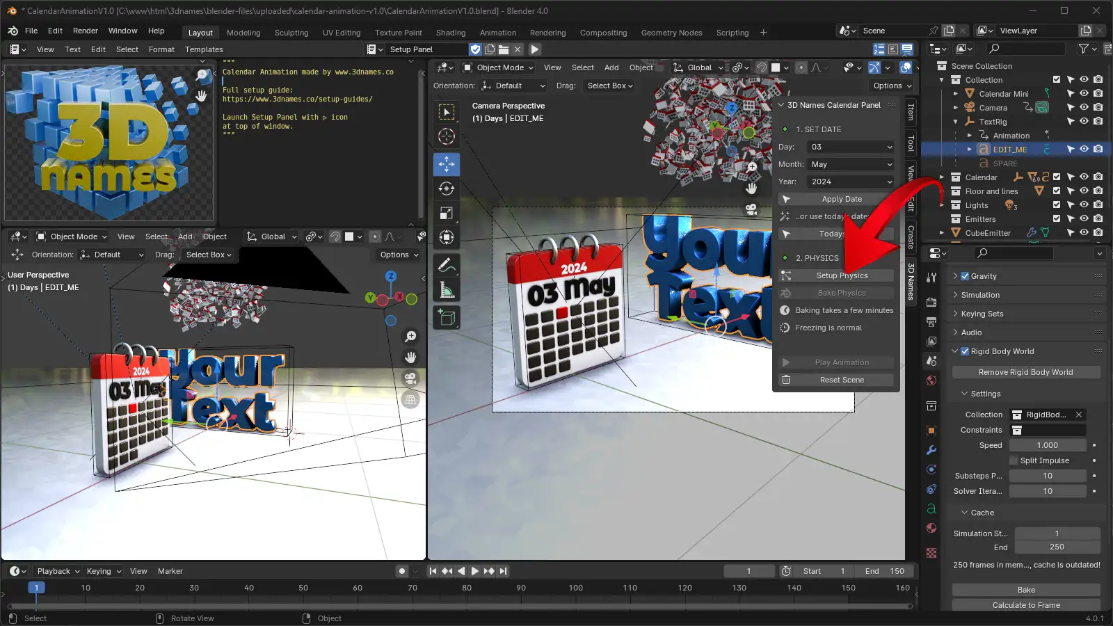Toggle camera view in the left viewport

pyautogui.click(x=410, y=378)
